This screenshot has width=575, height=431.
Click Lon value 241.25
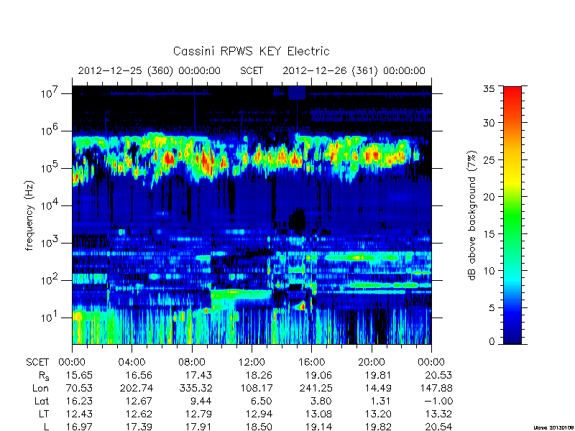(x=315, y=388)
